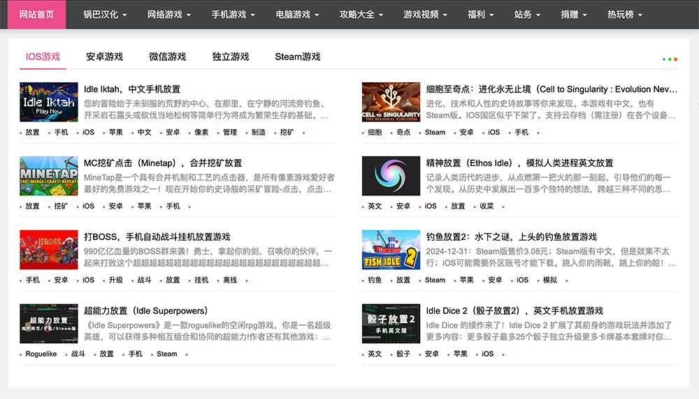This screenshot has width=699, height=399.
Task: Click the 苹果 tag under Minetap
Action: [145, 206]
